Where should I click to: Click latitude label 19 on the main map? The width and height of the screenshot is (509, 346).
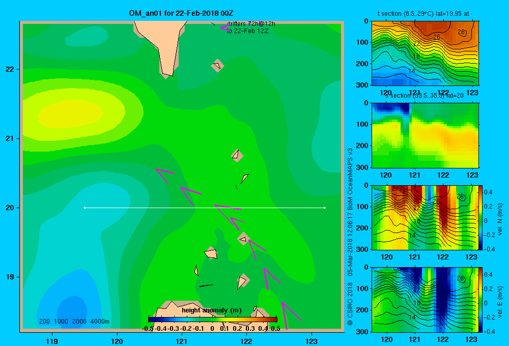[x=10, y=277]
